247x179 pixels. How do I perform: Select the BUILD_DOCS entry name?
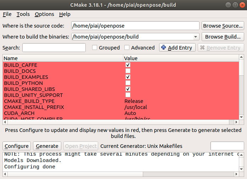tap(20, 71)
